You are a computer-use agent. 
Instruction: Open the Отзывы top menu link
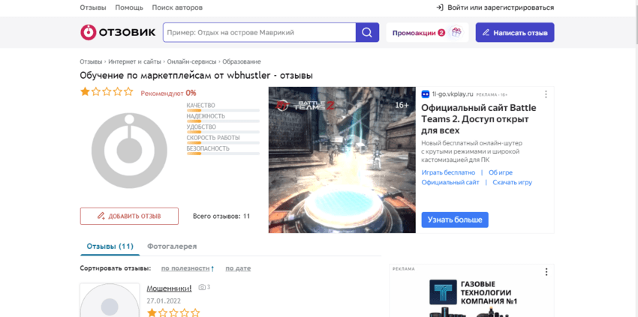click(93, 7)
